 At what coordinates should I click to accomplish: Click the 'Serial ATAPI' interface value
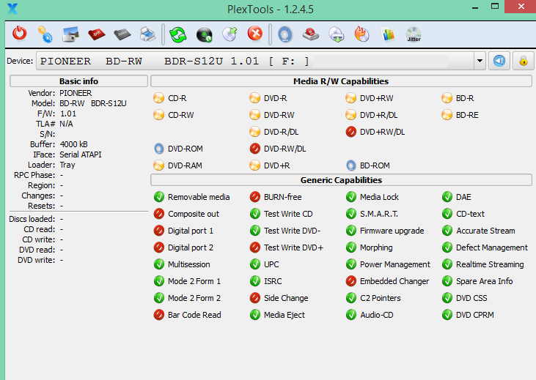point(81,154)
